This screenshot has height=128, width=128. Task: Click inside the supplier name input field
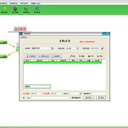pos(41,48)
